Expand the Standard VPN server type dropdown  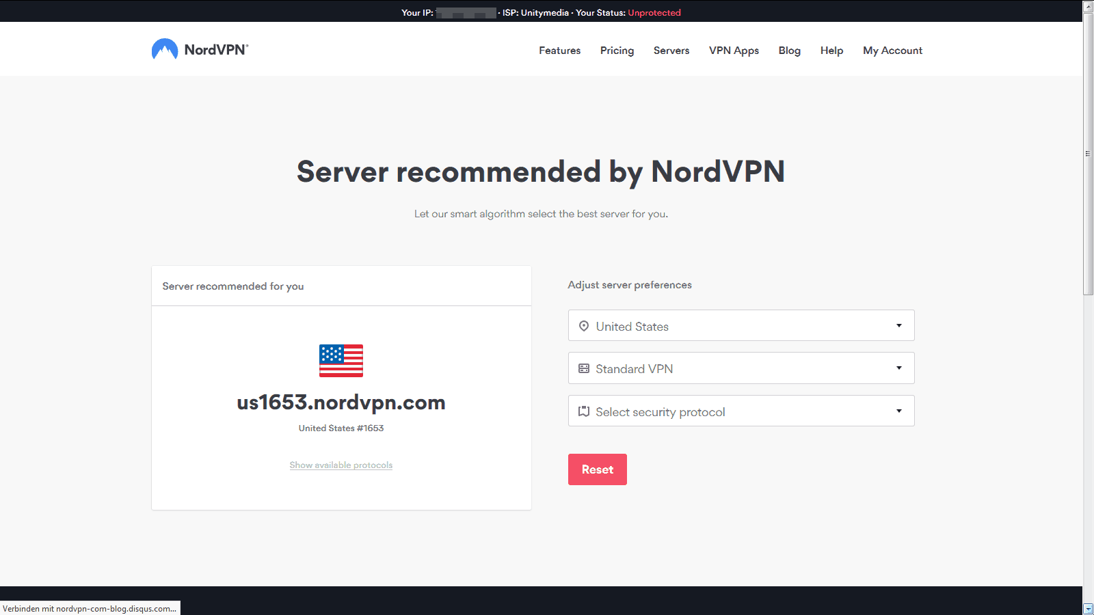click(741, 368)
